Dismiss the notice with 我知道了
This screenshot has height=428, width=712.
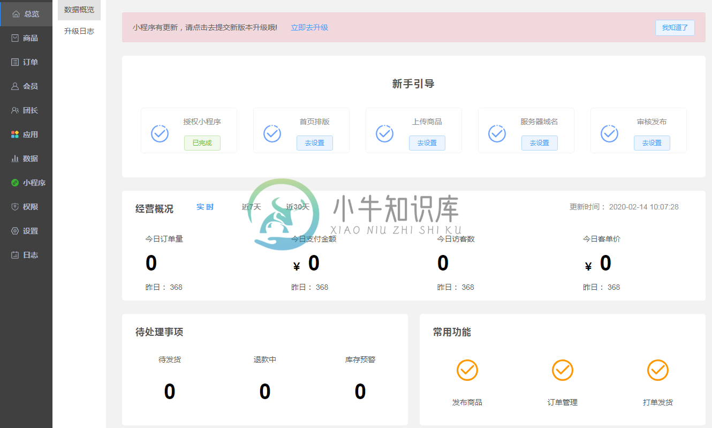pos(675,28)
